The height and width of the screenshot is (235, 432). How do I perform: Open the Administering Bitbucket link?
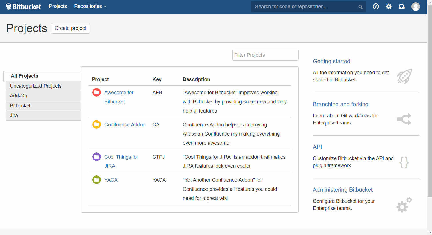[x=343, y=189]
